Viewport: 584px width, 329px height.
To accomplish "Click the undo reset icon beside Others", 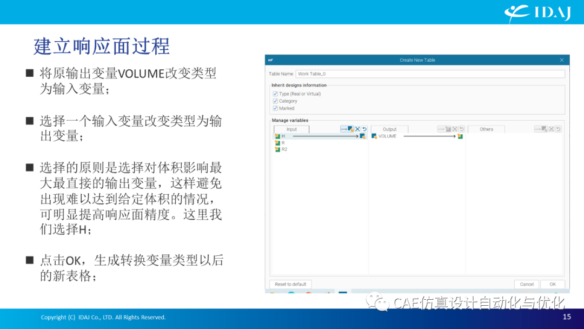I will [x=558, y=129].
